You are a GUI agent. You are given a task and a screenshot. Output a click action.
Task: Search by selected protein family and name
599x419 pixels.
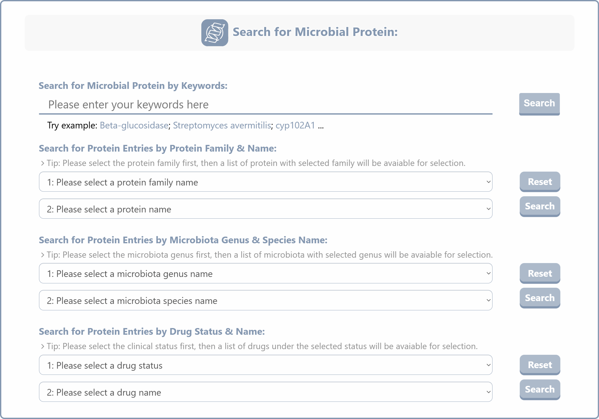click(540, 207)
